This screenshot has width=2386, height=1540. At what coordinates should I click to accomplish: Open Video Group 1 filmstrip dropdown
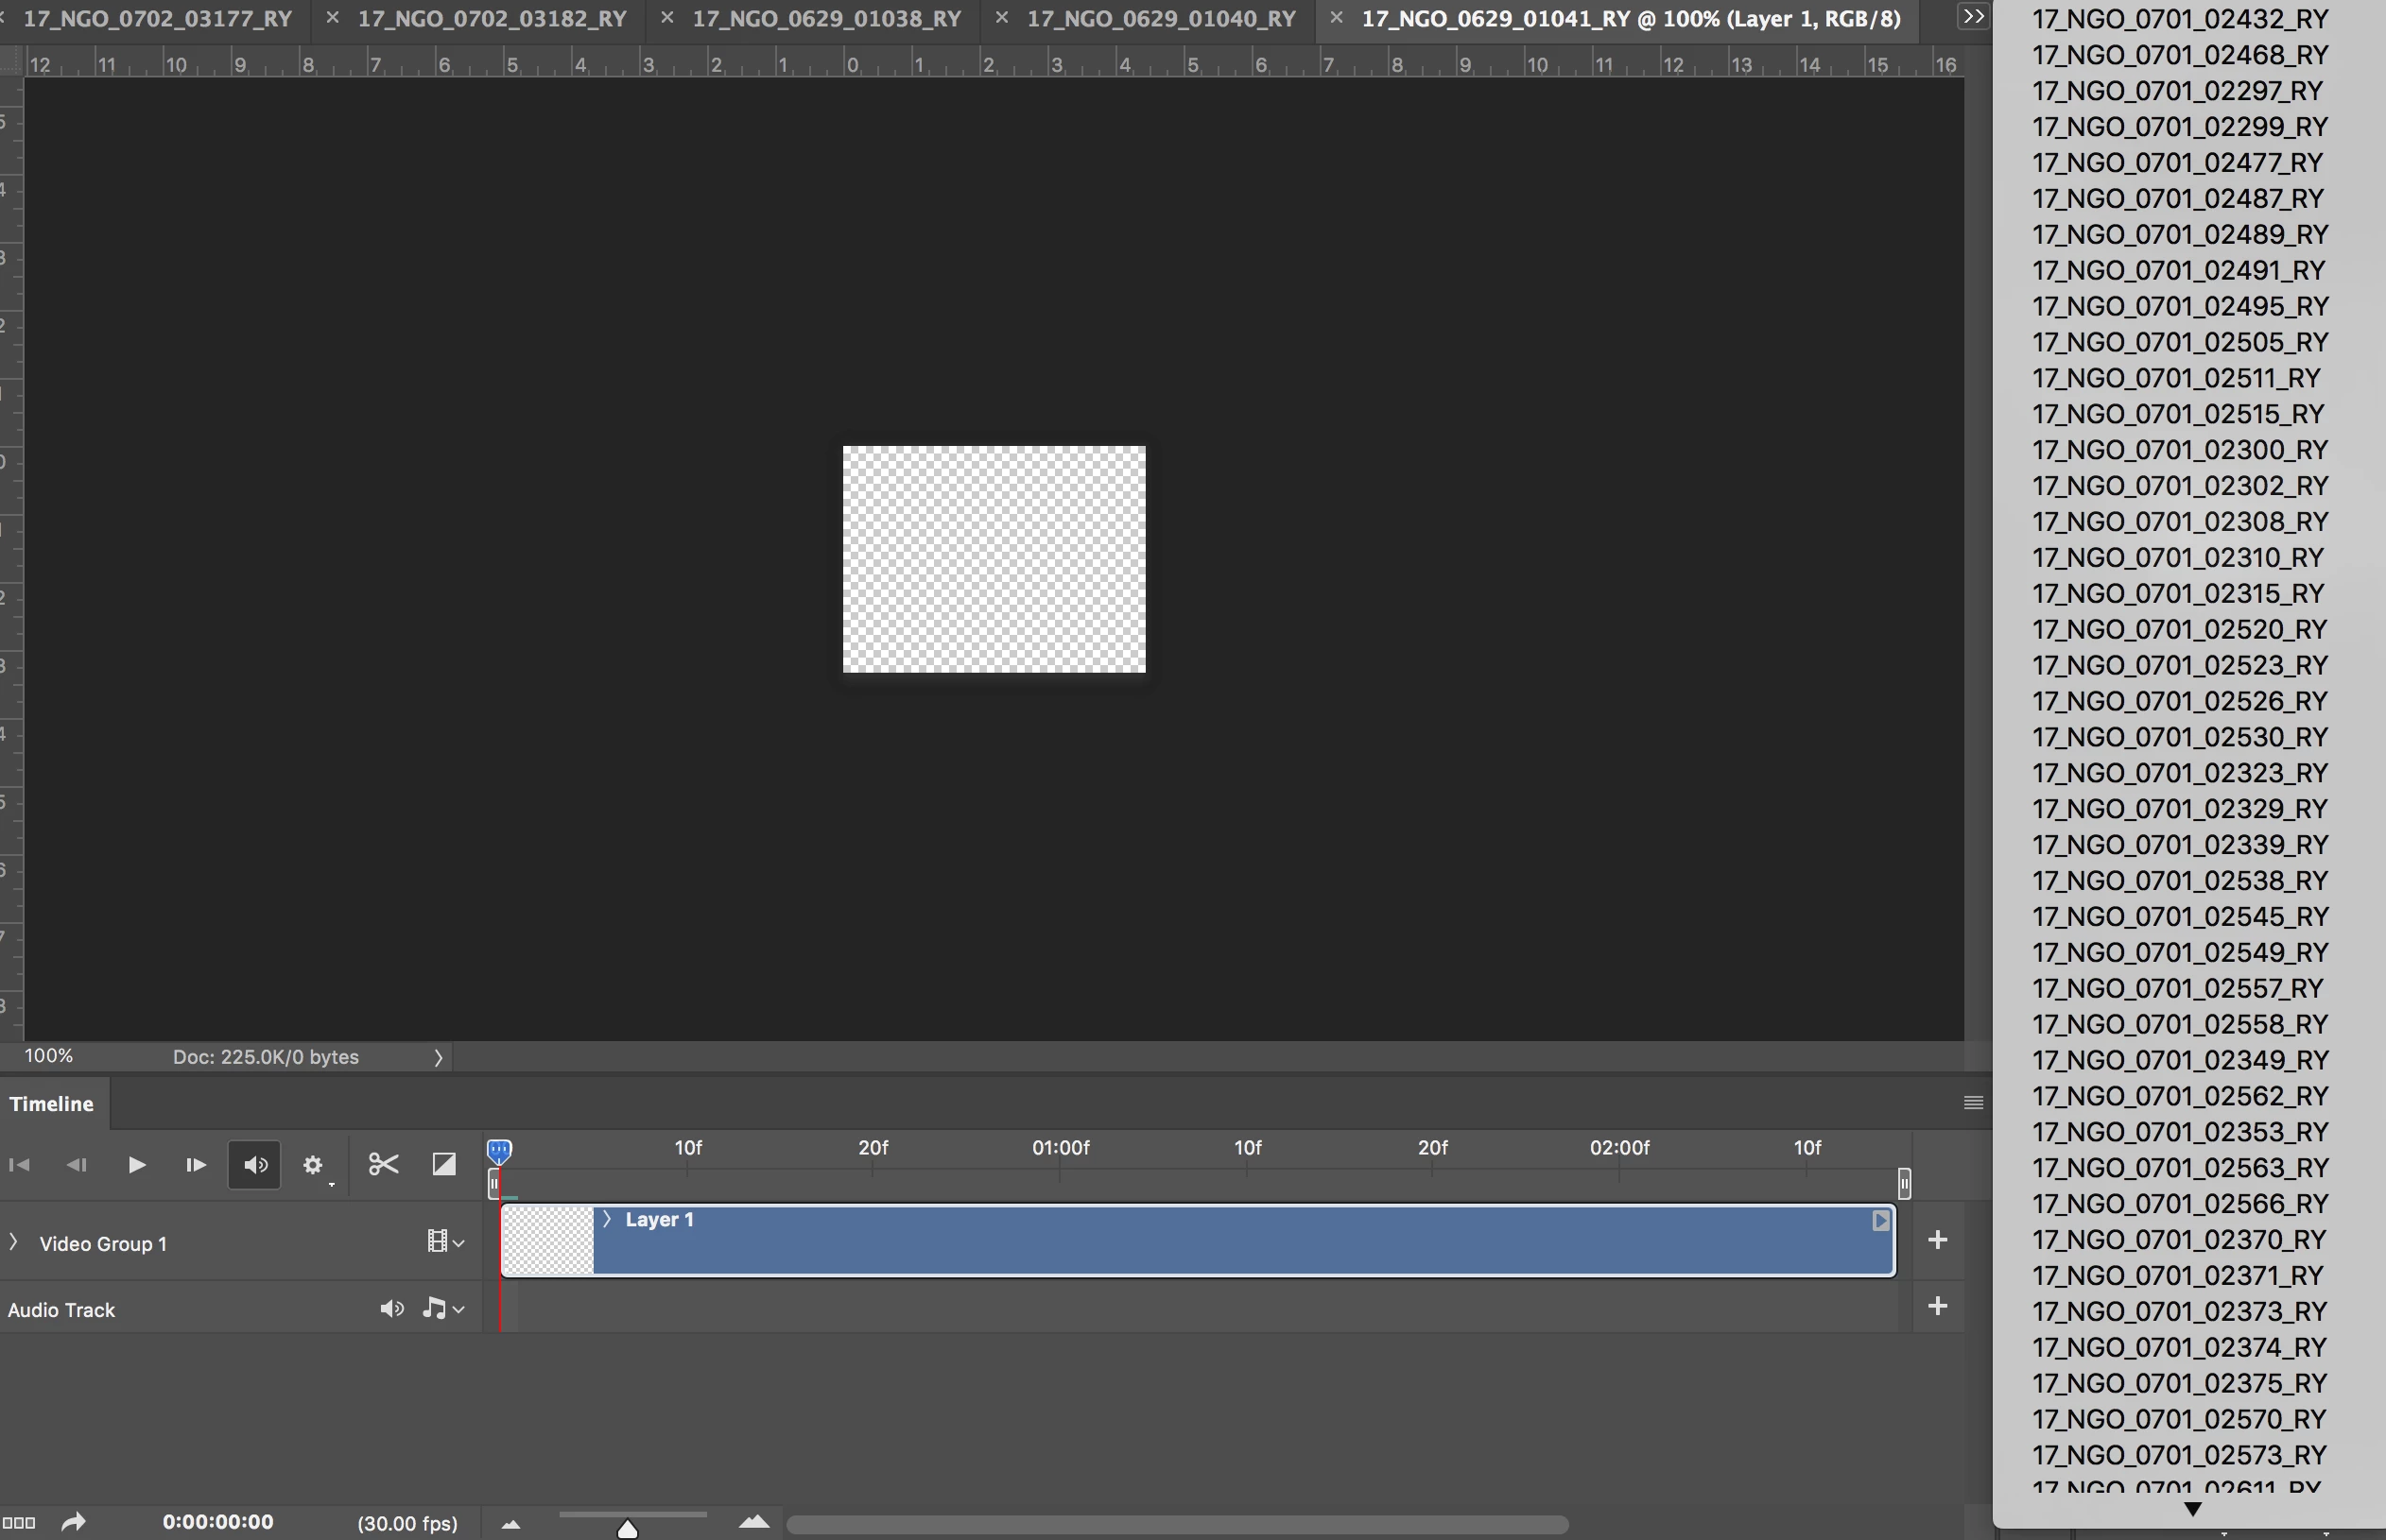(445, 1242)
